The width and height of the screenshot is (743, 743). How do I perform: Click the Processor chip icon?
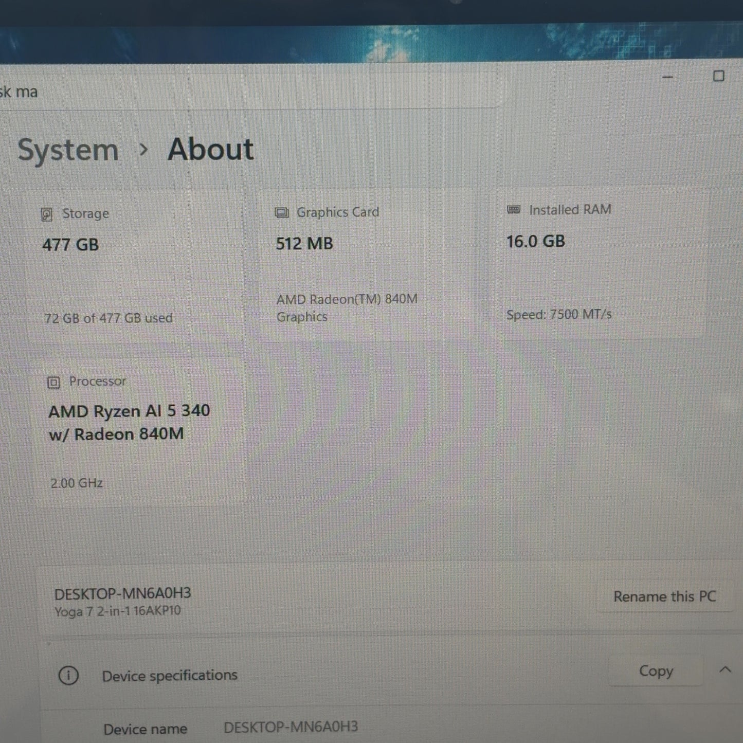coord(53,382)
